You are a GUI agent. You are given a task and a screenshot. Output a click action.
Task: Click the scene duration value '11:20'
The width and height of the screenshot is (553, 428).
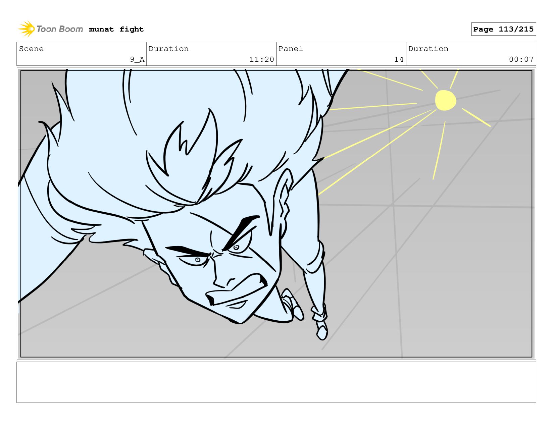point(262,59)
